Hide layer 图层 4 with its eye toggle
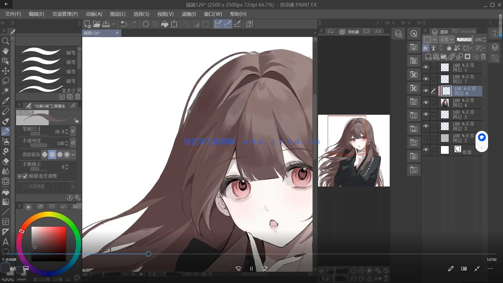Screen dimensions: 503x283 click(426, 102)
